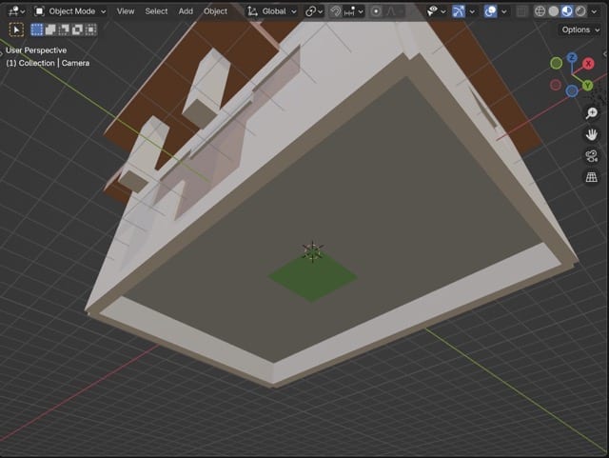Switch to solid shading
Screen dimensions: 609x458
554,11
